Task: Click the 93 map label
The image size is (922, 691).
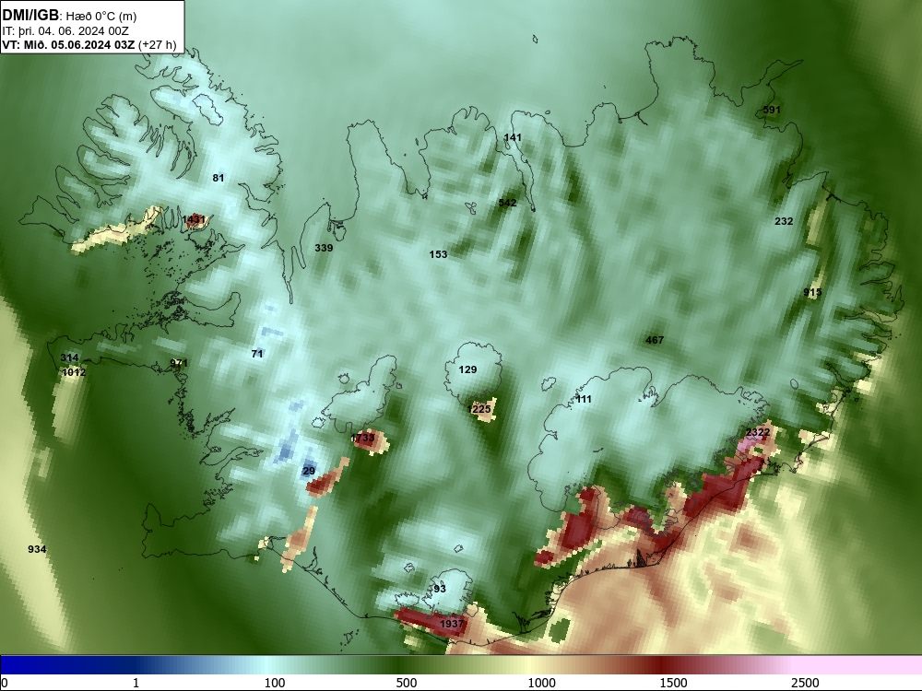Action: pyautogui.click(x=440, y=590)
